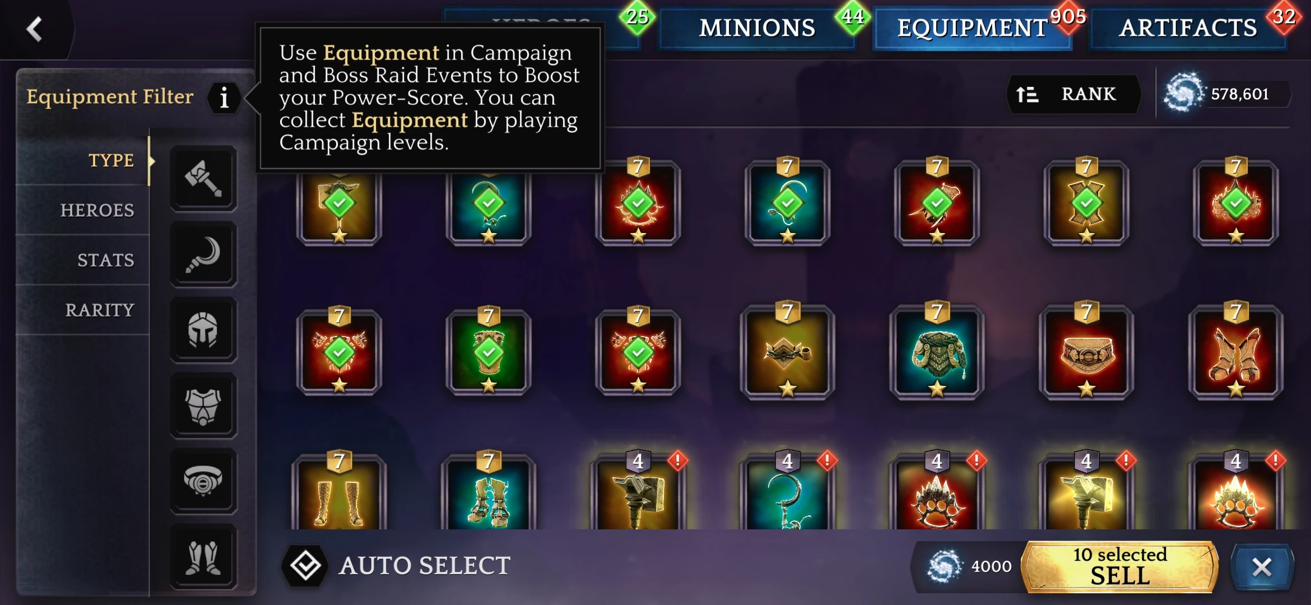Select the unchecked red belt item
The height and width of the screenshot is (605, 1311).
1086,352
